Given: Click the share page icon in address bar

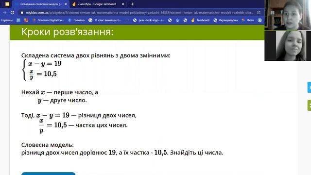Looking at the screenshot, I should 259,13.
